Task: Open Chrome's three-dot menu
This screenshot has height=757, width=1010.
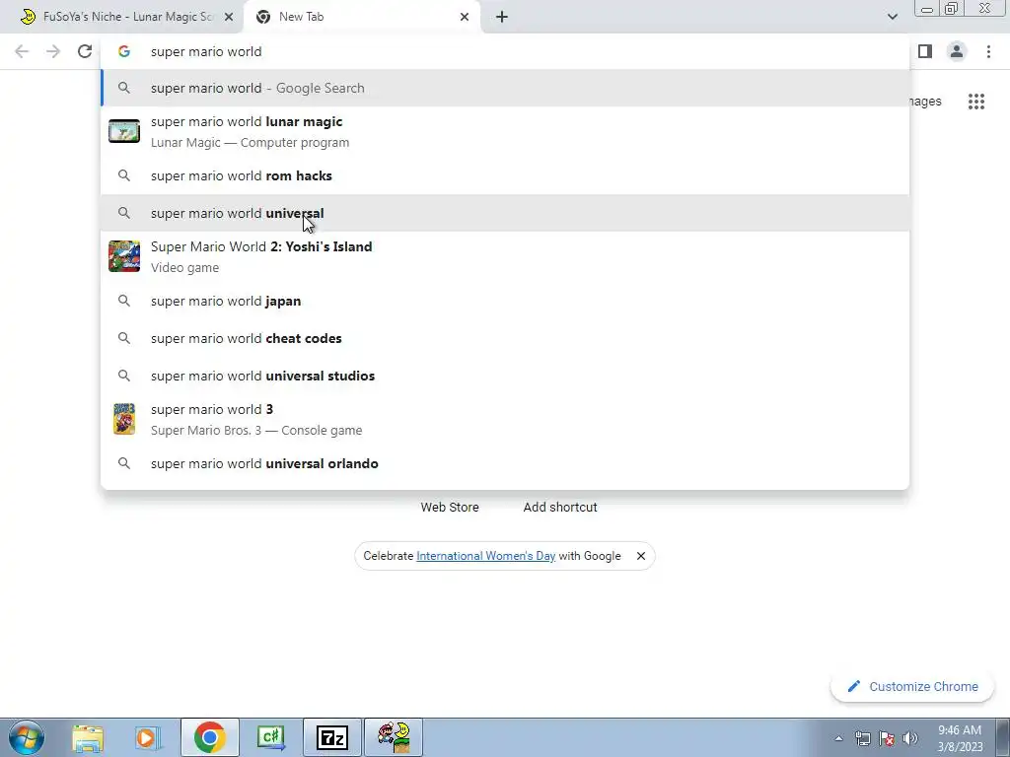Action: point(988,51)
